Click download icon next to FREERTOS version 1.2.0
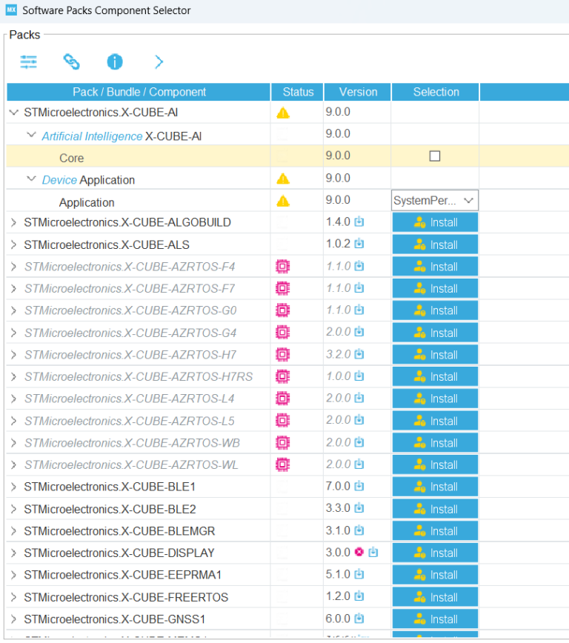The width and height of the screenshot is (569, 643). (359, 596)
